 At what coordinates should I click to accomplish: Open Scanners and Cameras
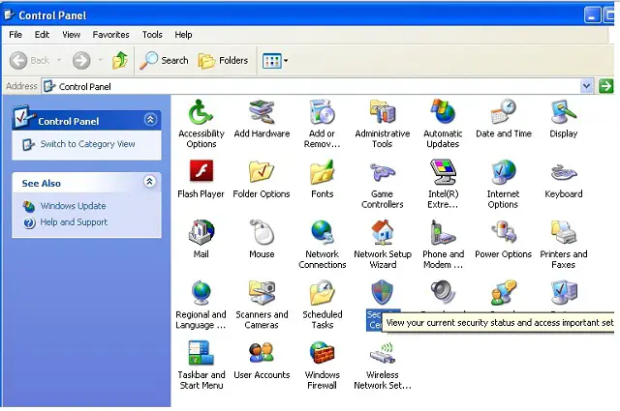point(262,305)
